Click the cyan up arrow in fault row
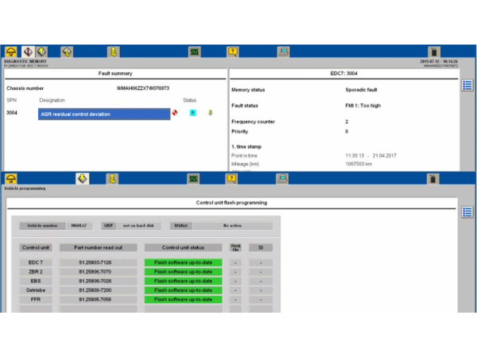 192,113
